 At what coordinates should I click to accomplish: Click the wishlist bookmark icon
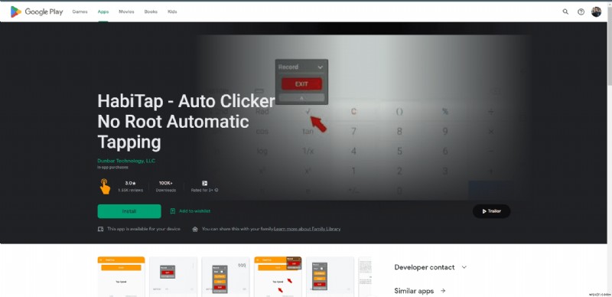173,211
